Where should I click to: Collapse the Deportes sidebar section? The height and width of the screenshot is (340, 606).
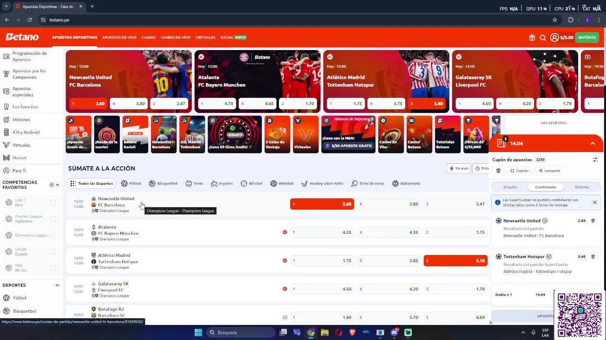pyautogui.click(x=57, y=285)
